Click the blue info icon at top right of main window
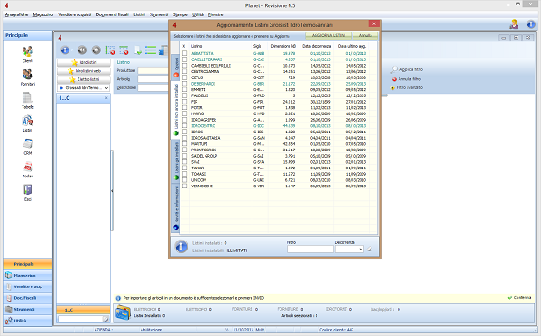The height and width of the screenshot is (336, 541). (531, 24)
